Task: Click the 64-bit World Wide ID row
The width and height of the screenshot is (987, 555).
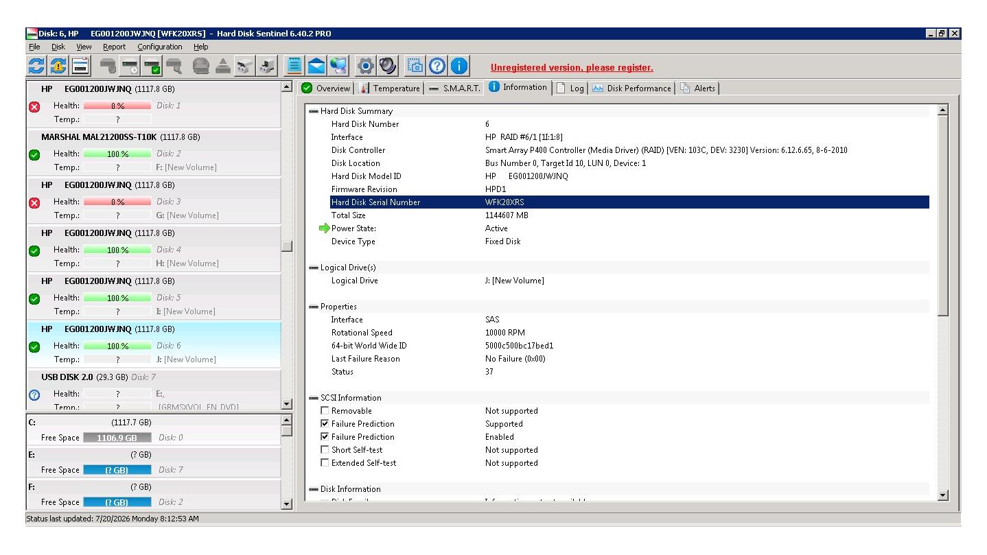Action: (x=629, y=346)
